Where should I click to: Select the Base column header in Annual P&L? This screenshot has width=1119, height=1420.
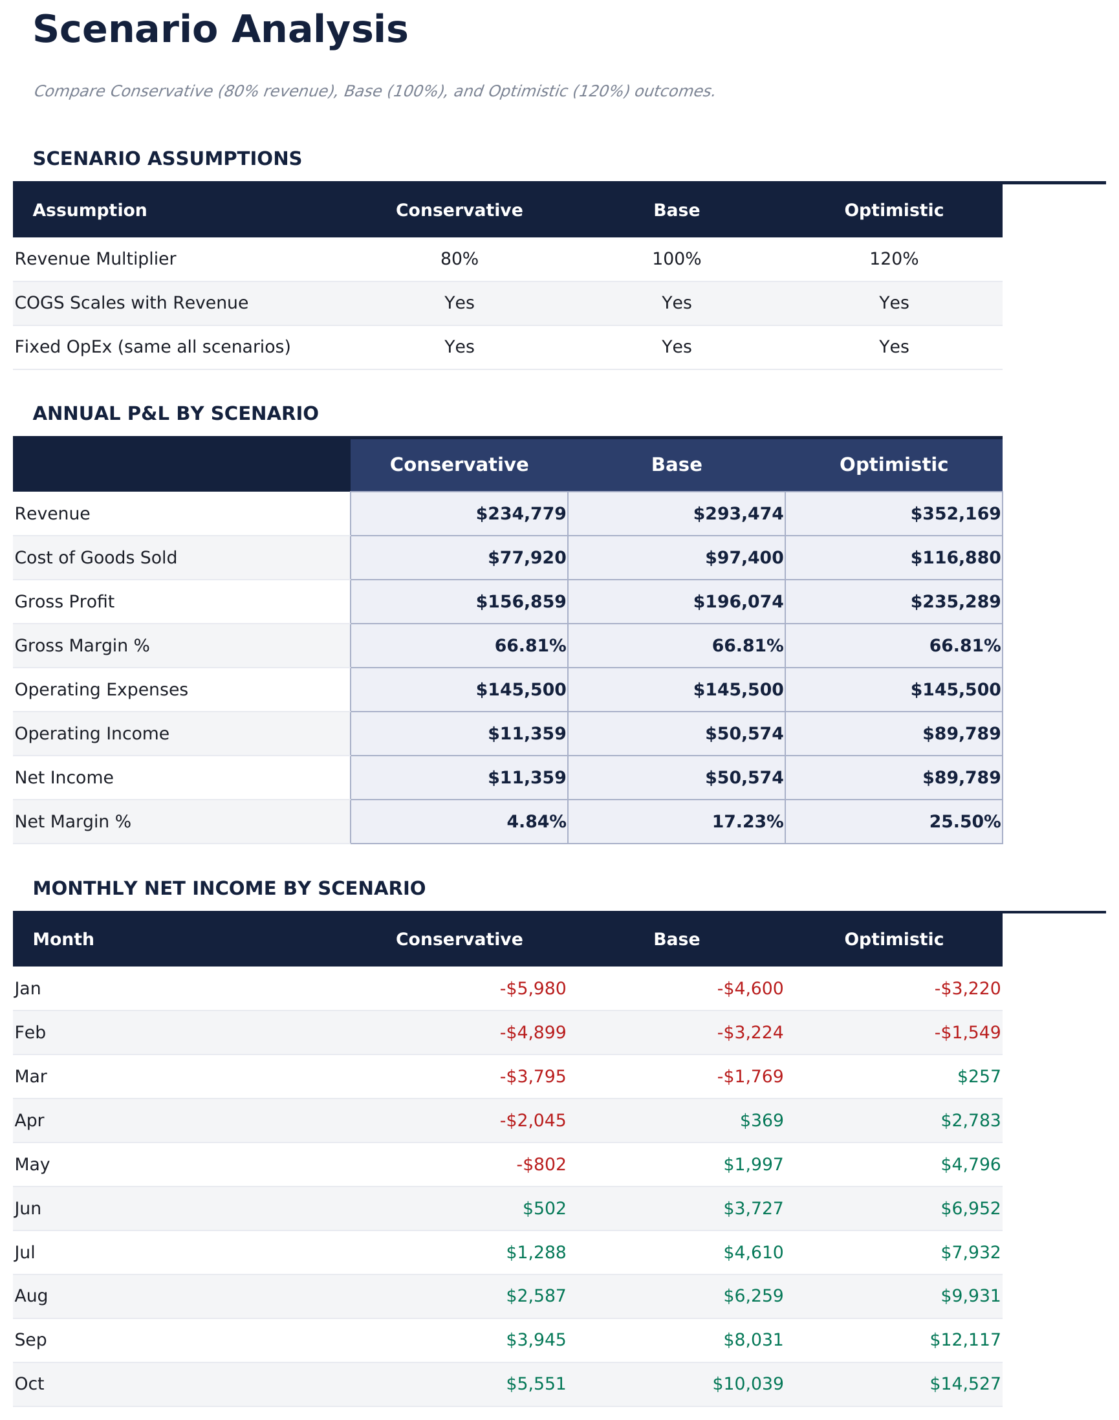677,465
